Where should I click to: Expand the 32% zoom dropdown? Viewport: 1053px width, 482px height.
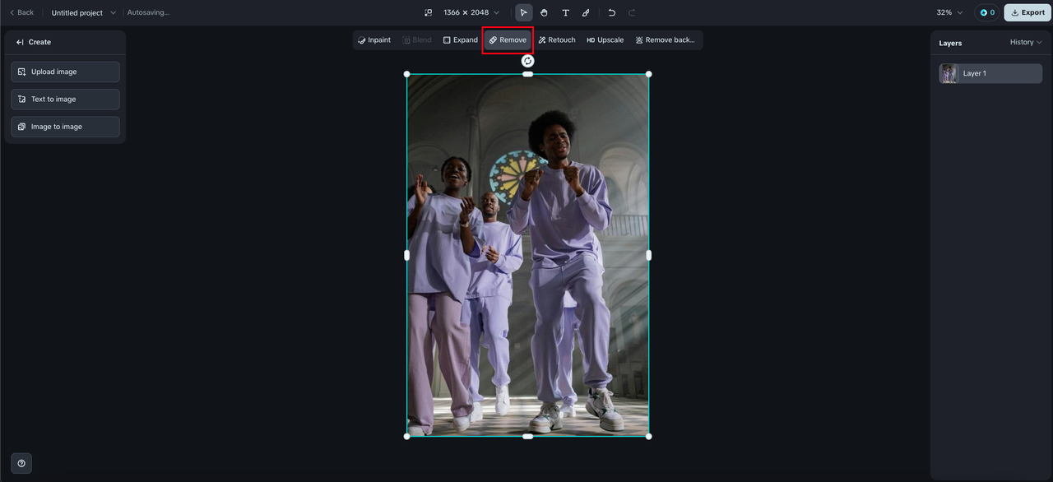(x=949, y=12)
